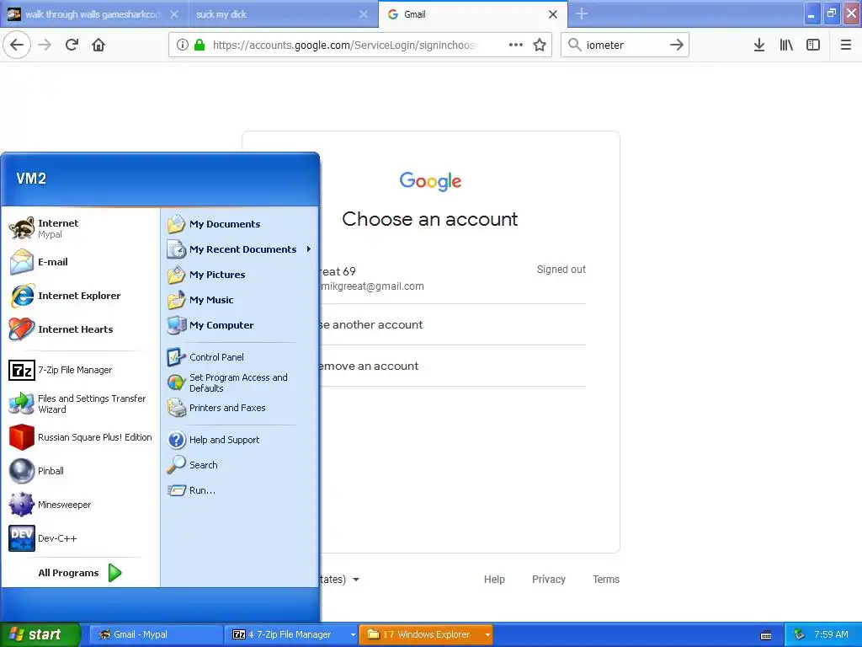Open Set Program Access and Defaults

point(240,382)
